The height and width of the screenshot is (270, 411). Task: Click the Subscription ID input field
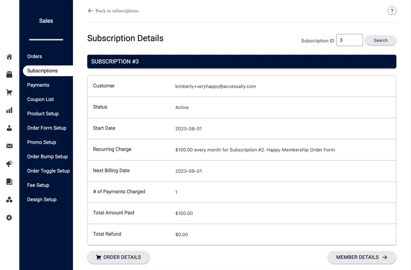click(x=349, y=40)
